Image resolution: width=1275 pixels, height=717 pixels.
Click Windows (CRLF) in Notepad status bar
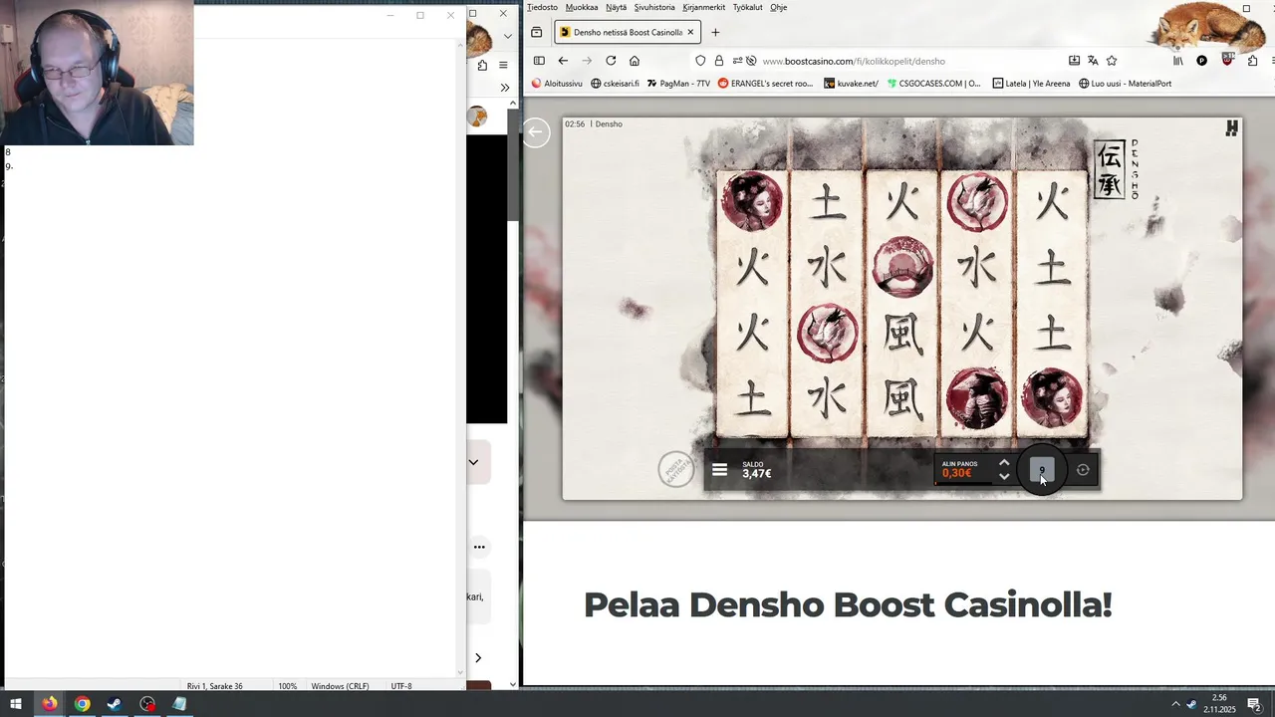point(340,686)
